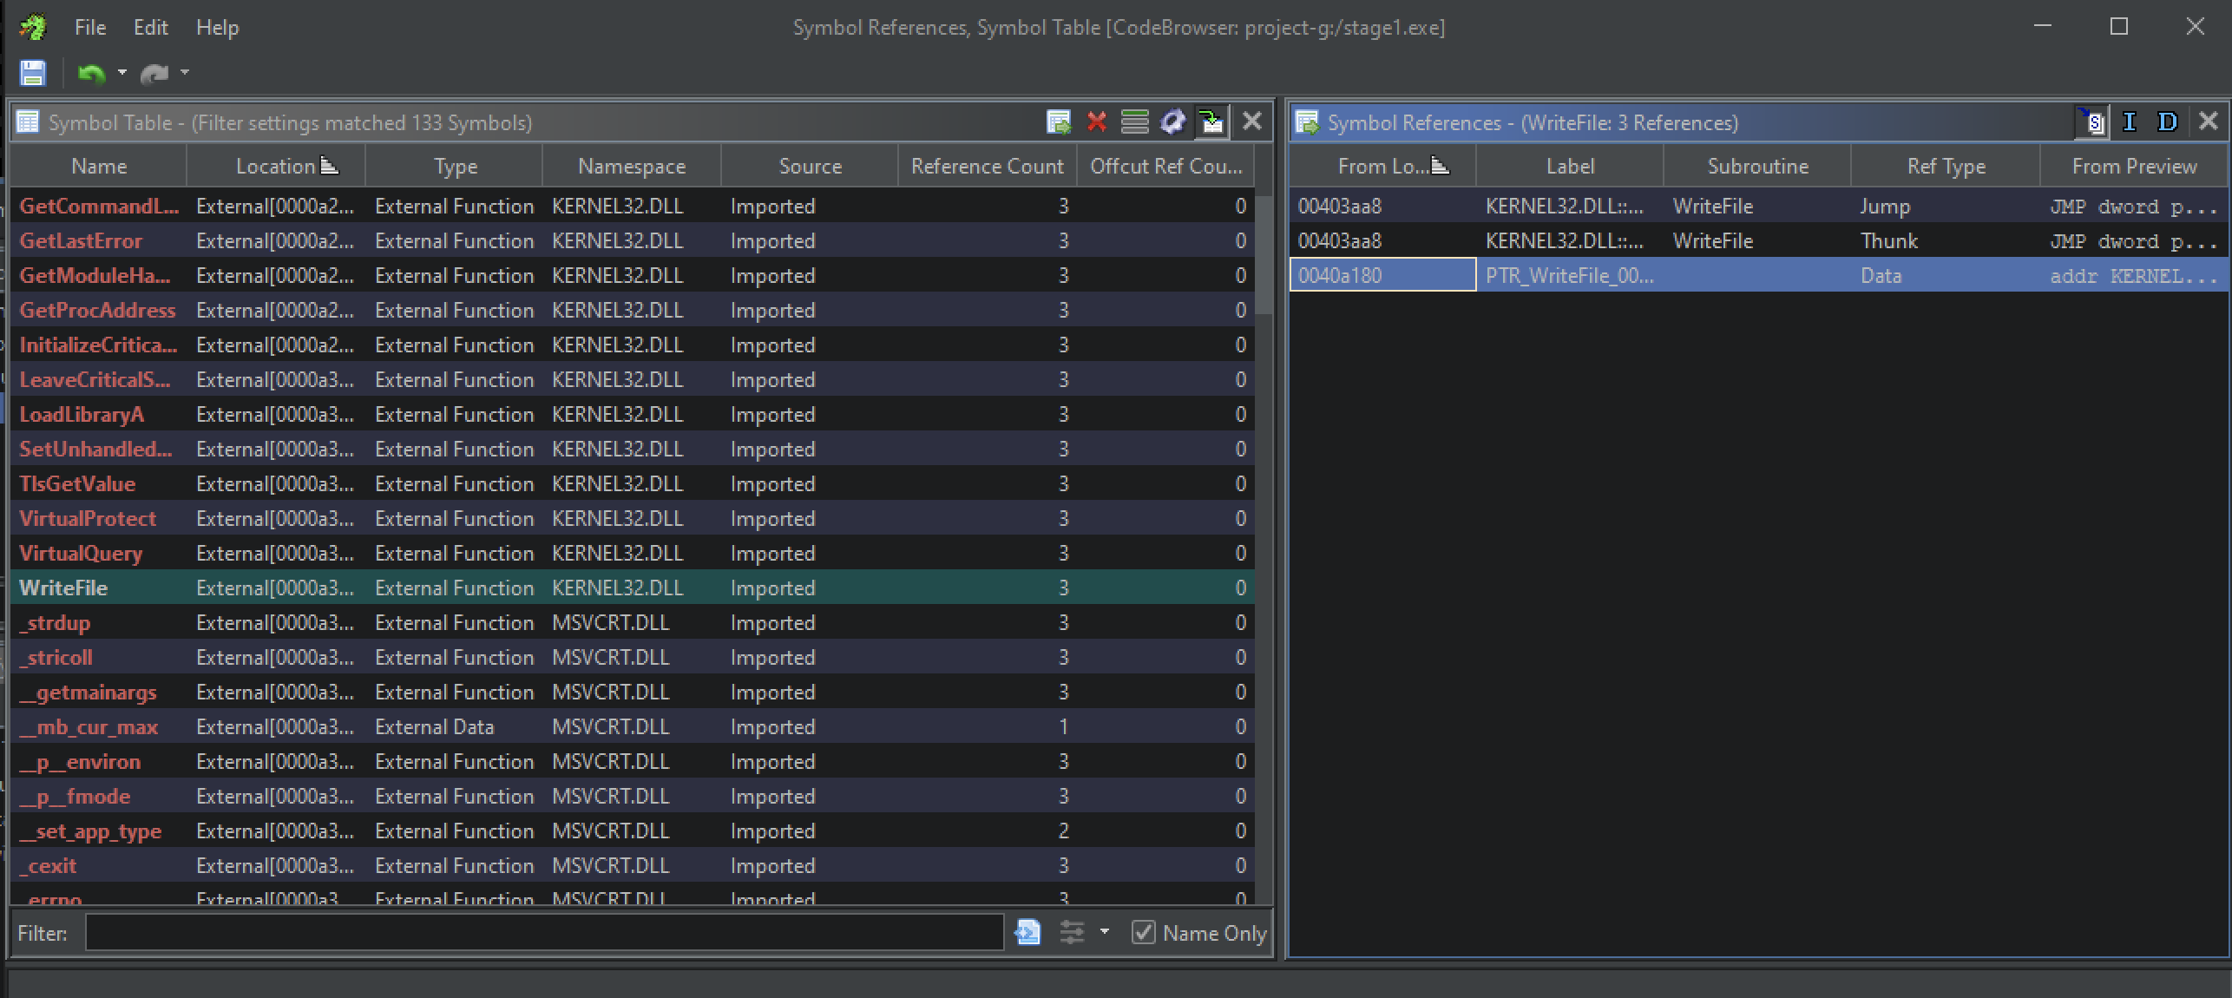Select the LoadLibraryA symbol row
2232x998 pixels.
pyautogui.click(x=633, y=414)
